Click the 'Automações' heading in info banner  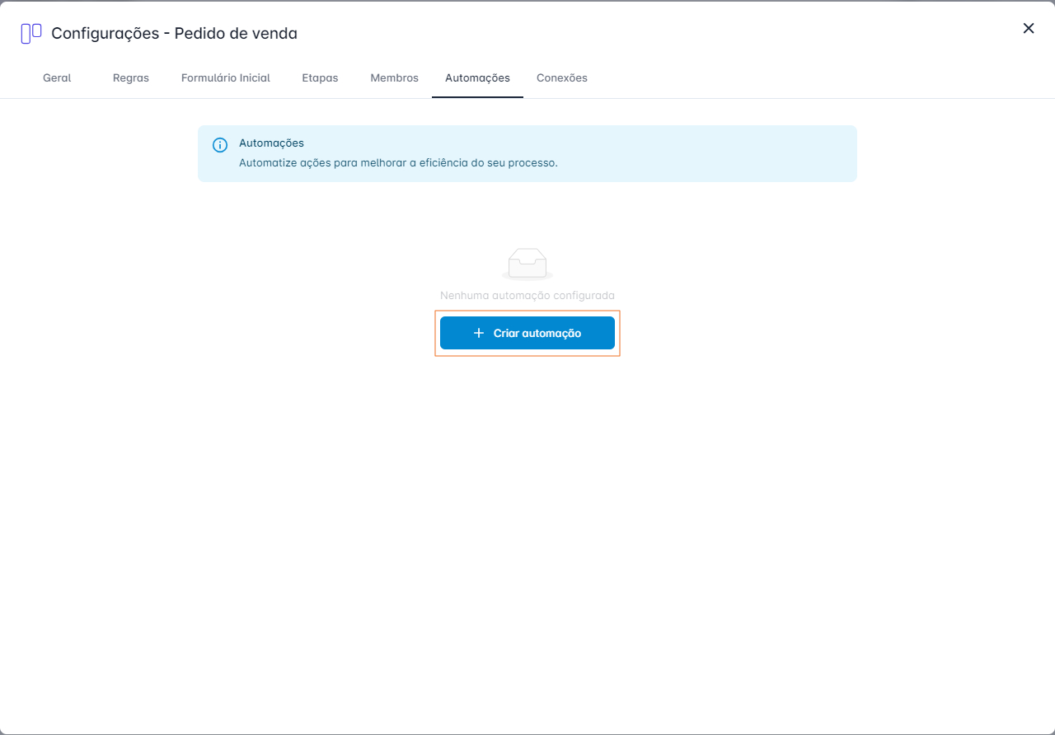(271, 143)
